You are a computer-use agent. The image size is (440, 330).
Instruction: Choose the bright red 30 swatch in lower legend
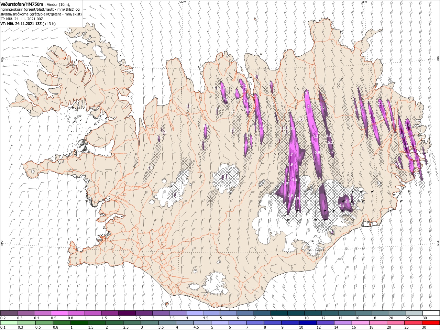point(431,323)
